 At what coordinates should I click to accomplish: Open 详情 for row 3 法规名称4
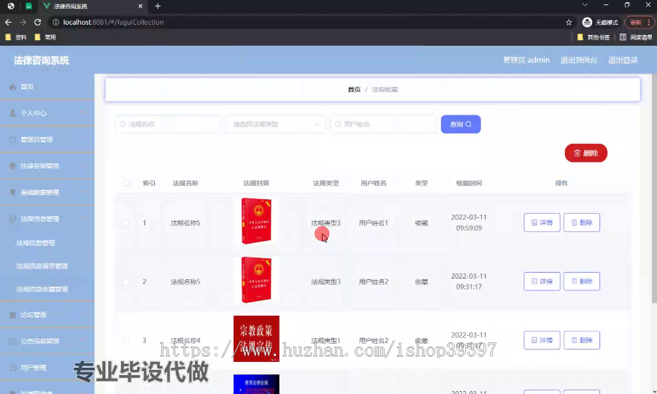(x=542, y=340)
